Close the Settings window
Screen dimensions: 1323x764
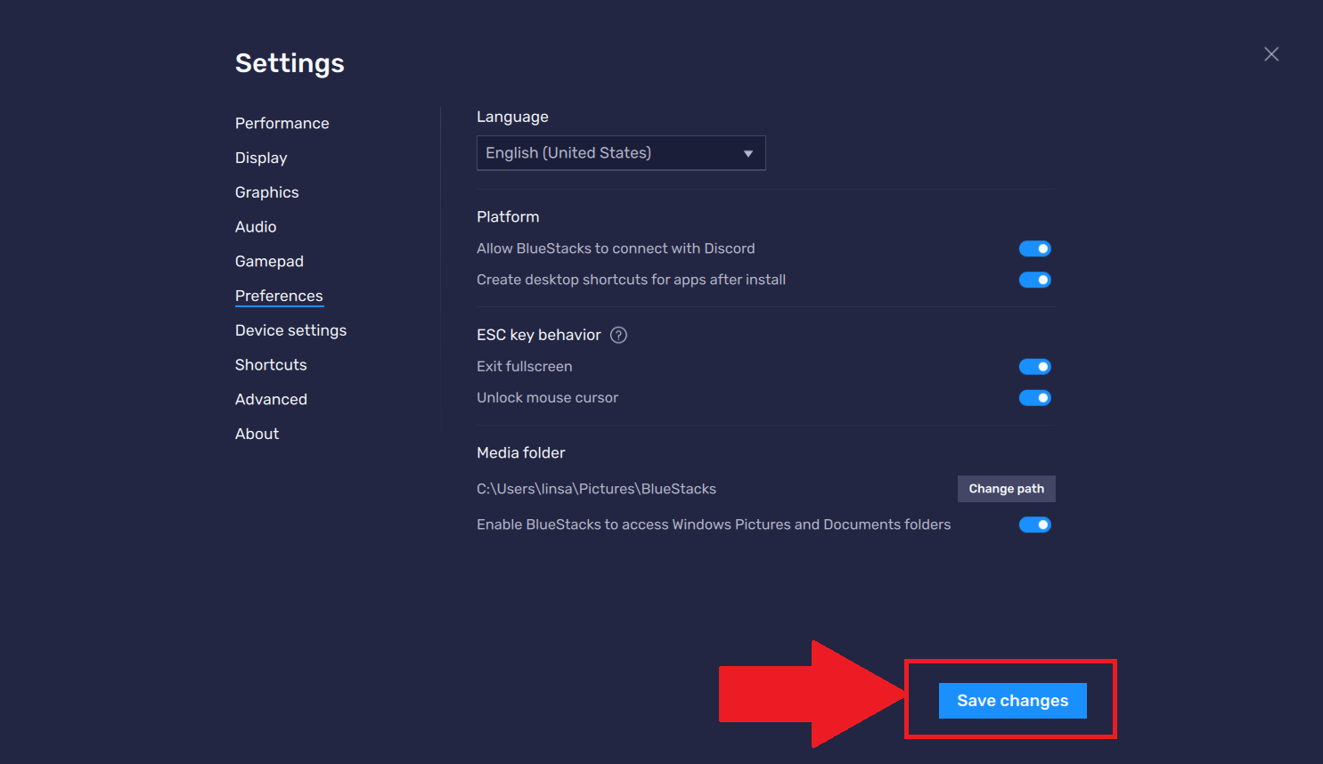[x=1270, y=54]
